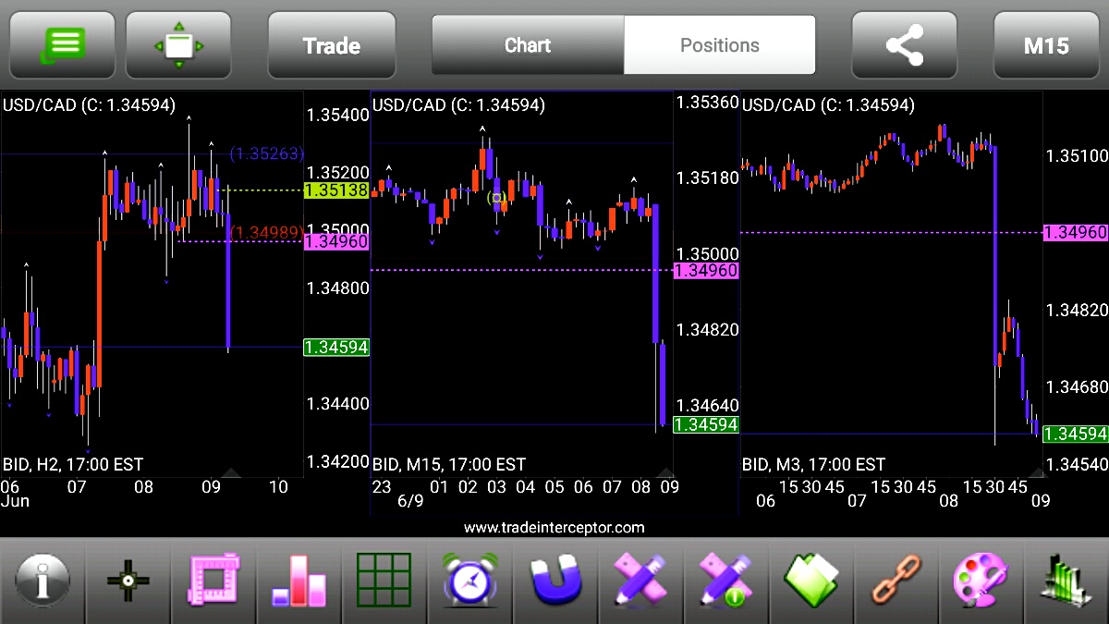The width and height of the screenshot is (1109, 624).
Task: Tap the red (1.34989) level annotation
Action: [266, 232]
